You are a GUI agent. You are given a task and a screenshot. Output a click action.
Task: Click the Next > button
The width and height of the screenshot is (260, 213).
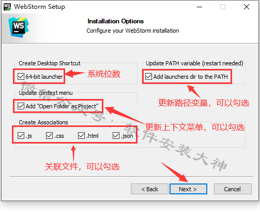(x=188, y=189)
